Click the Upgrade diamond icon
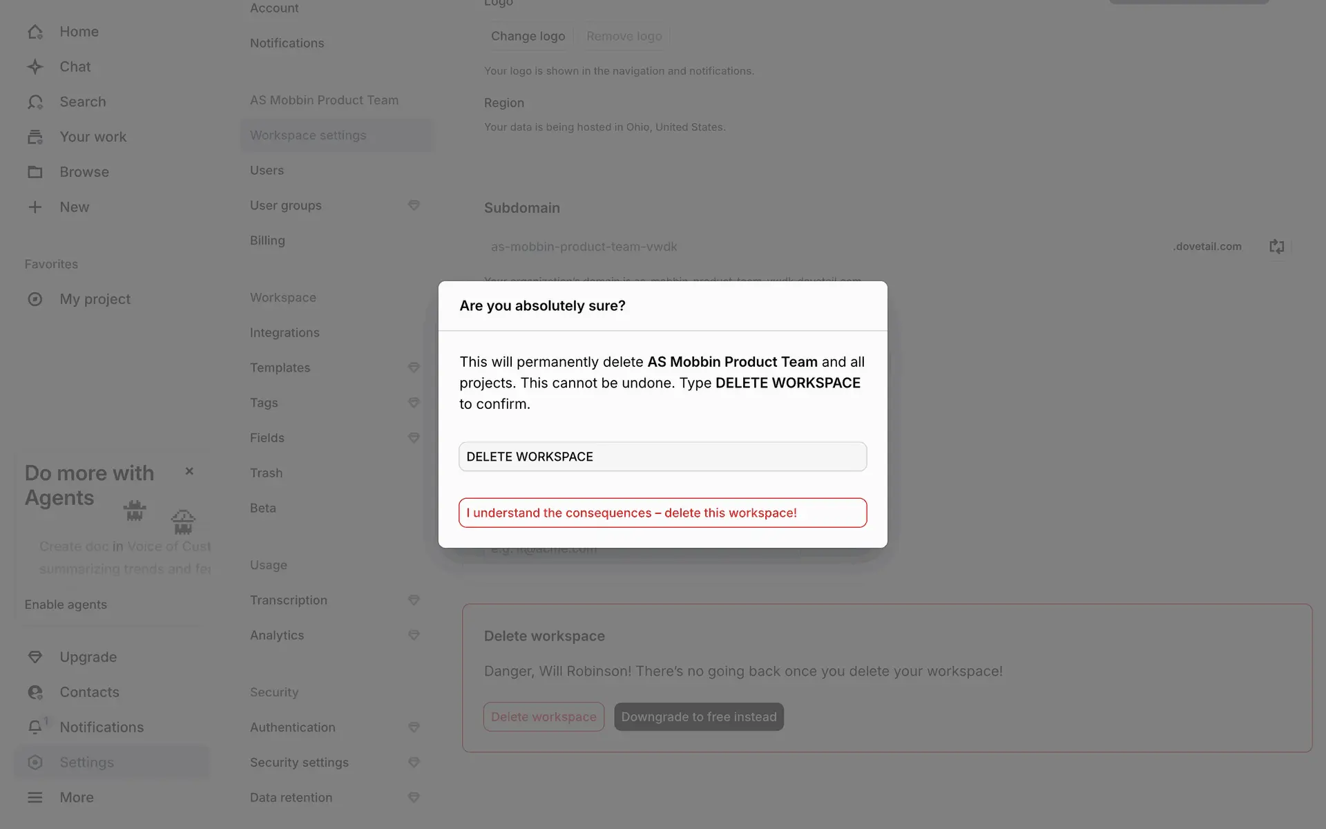1326x829 pixels. 35,657
